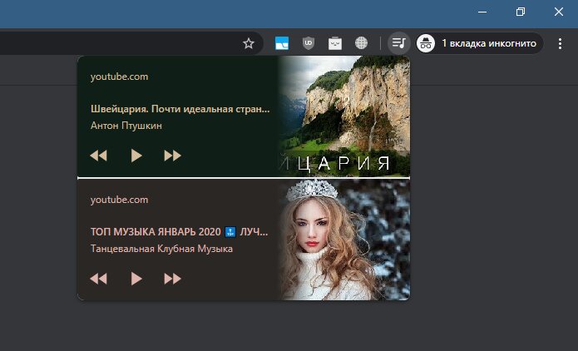Select the title Швейцария. Почти идеальная стран...

(180, 109)
